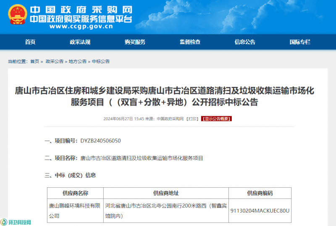The height and width of the screenshot is (226, 336).
Task: Click the national emblem logo icon
Action: [18, 15]
